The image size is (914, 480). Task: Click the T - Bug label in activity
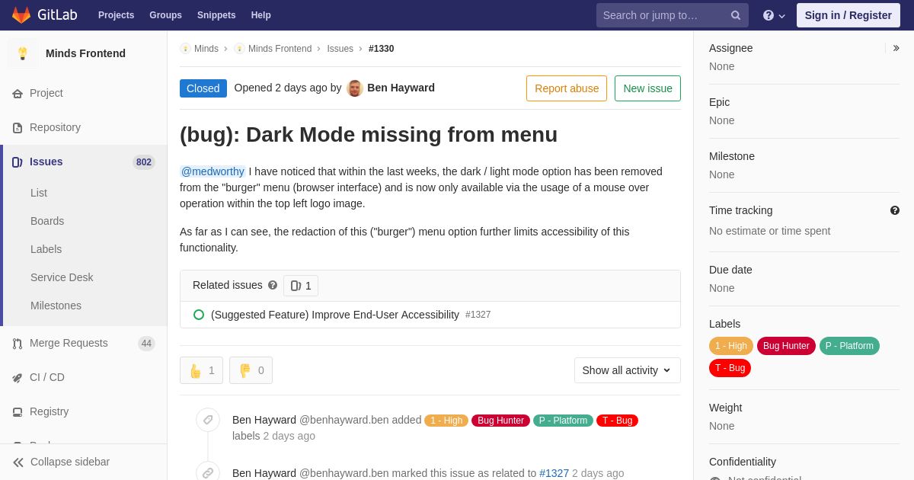pos(617,421)
